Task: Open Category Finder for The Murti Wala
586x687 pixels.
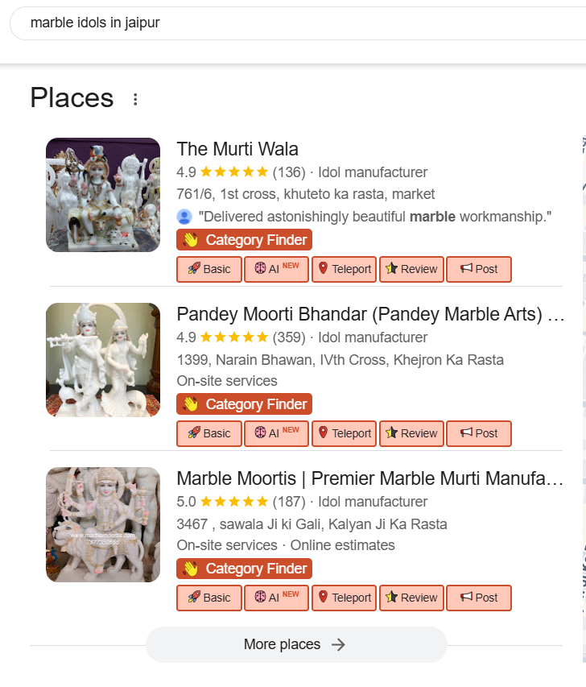Action: pyautogui.click(x=244, y=240)
